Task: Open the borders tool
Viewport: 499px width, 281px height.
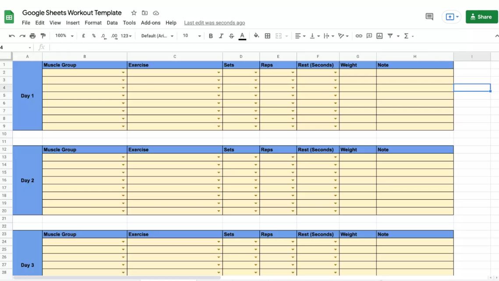Action: 268,36
